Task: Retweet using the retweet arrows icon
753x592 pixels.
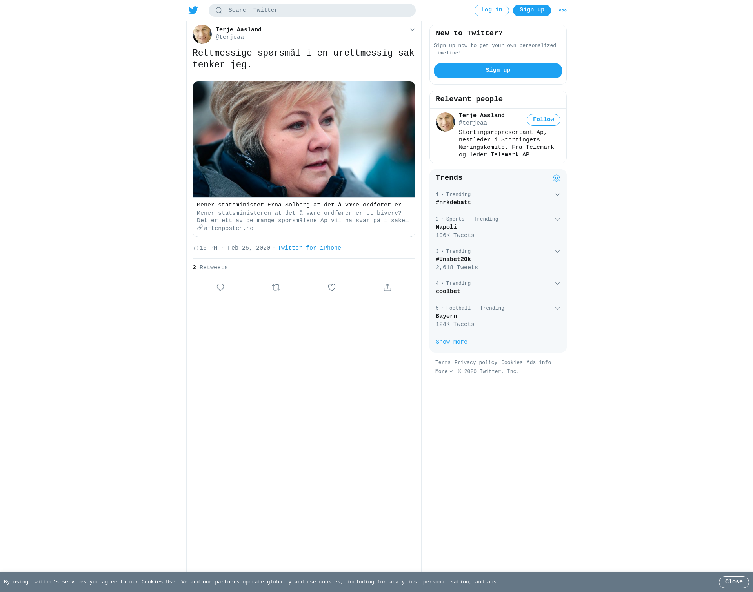Action: tap(276, 288)
